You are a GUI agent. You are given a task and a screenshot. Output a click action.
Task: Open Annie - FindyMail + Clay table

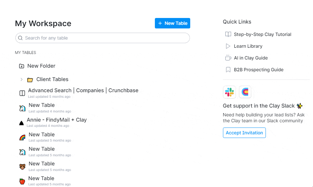(x=57, y=120)
